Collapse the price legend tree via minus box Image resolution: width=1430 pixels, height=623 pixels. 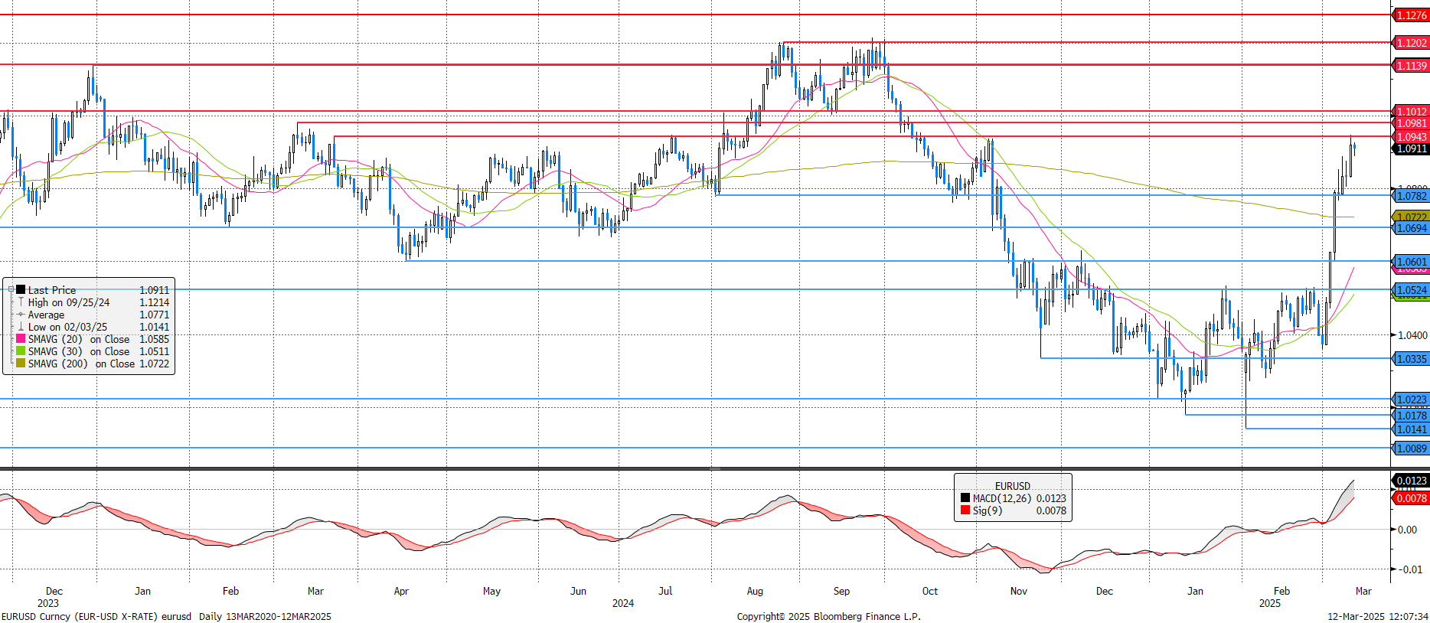[11, 290]
